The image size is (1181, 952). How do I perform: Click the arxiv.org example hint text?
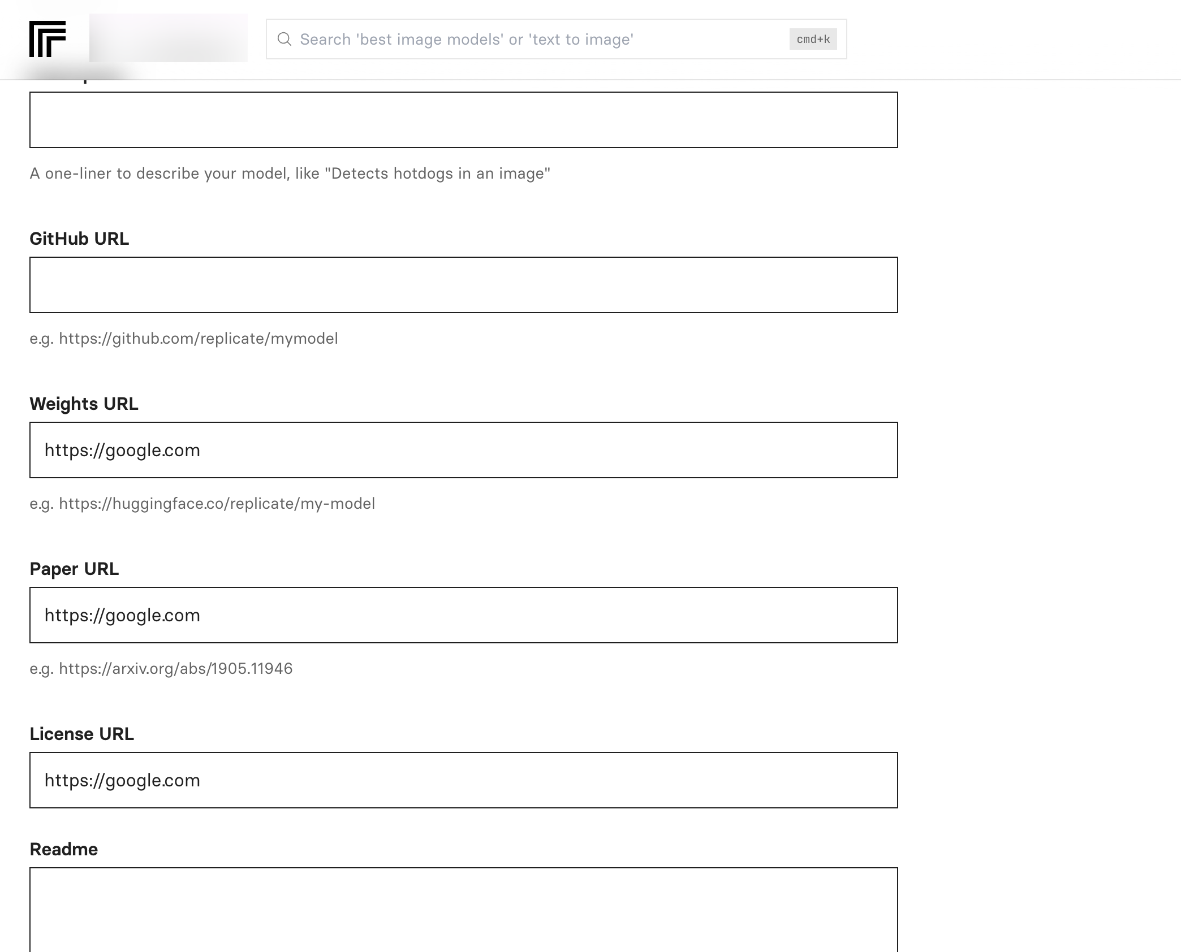[161, 669]
